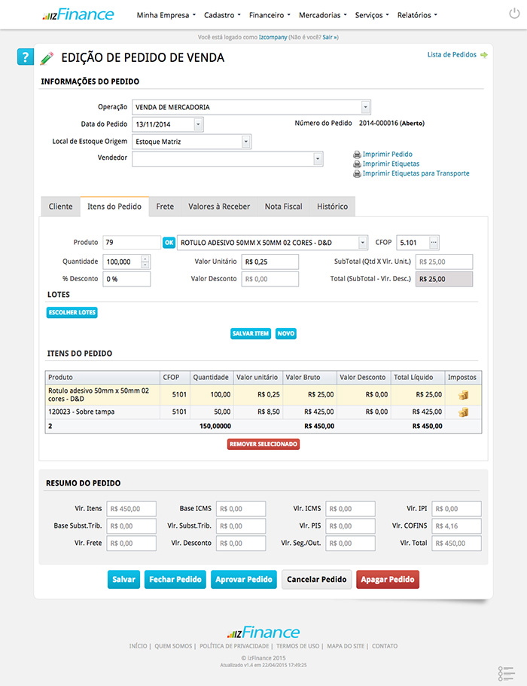Expand the Local de Estoque Origem dropdown
The width and height of the screenshot is (527, 686).
tap(246, 141)
